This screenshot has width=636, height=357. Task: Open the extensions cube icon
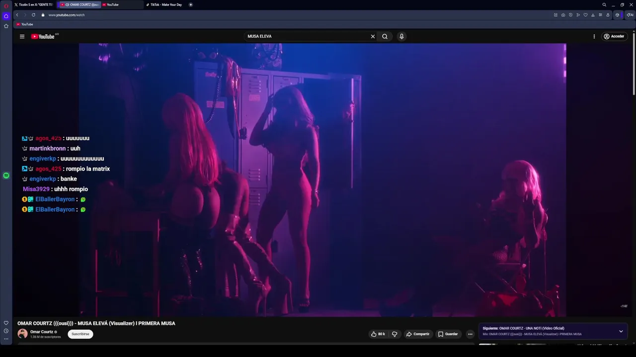pos(618,15)
